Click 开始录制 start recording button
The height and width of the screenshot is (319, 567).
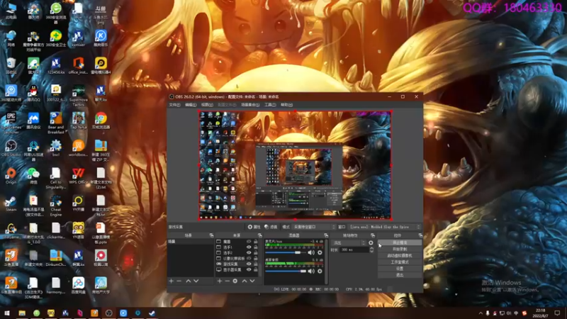pyautogui.click(x=400, y=250)
